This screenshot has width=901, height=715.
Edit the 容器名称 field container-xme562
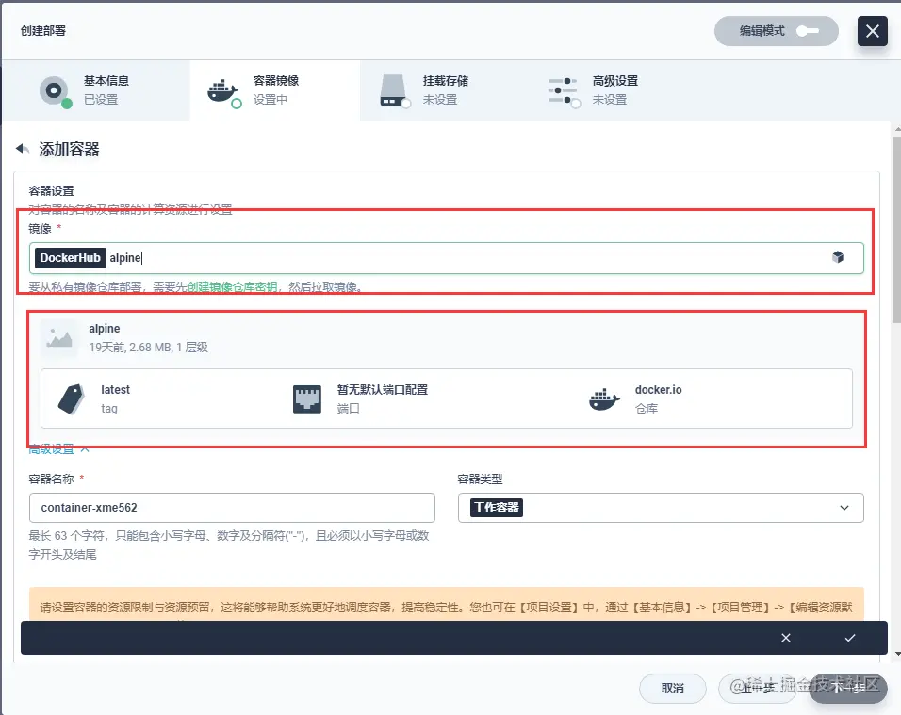(232, 508)
